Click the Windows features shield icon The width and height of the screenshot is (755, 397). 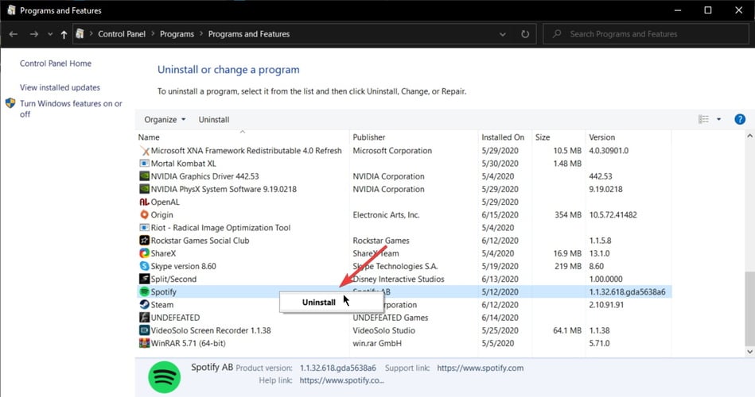pyautogui.click(x=10, y=103)
